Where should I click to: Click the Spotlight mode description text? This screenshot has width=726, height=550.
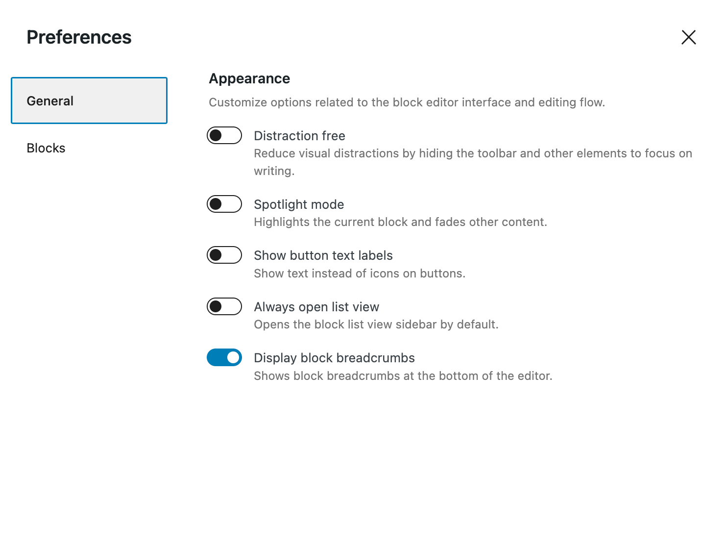tap(400, 222)
